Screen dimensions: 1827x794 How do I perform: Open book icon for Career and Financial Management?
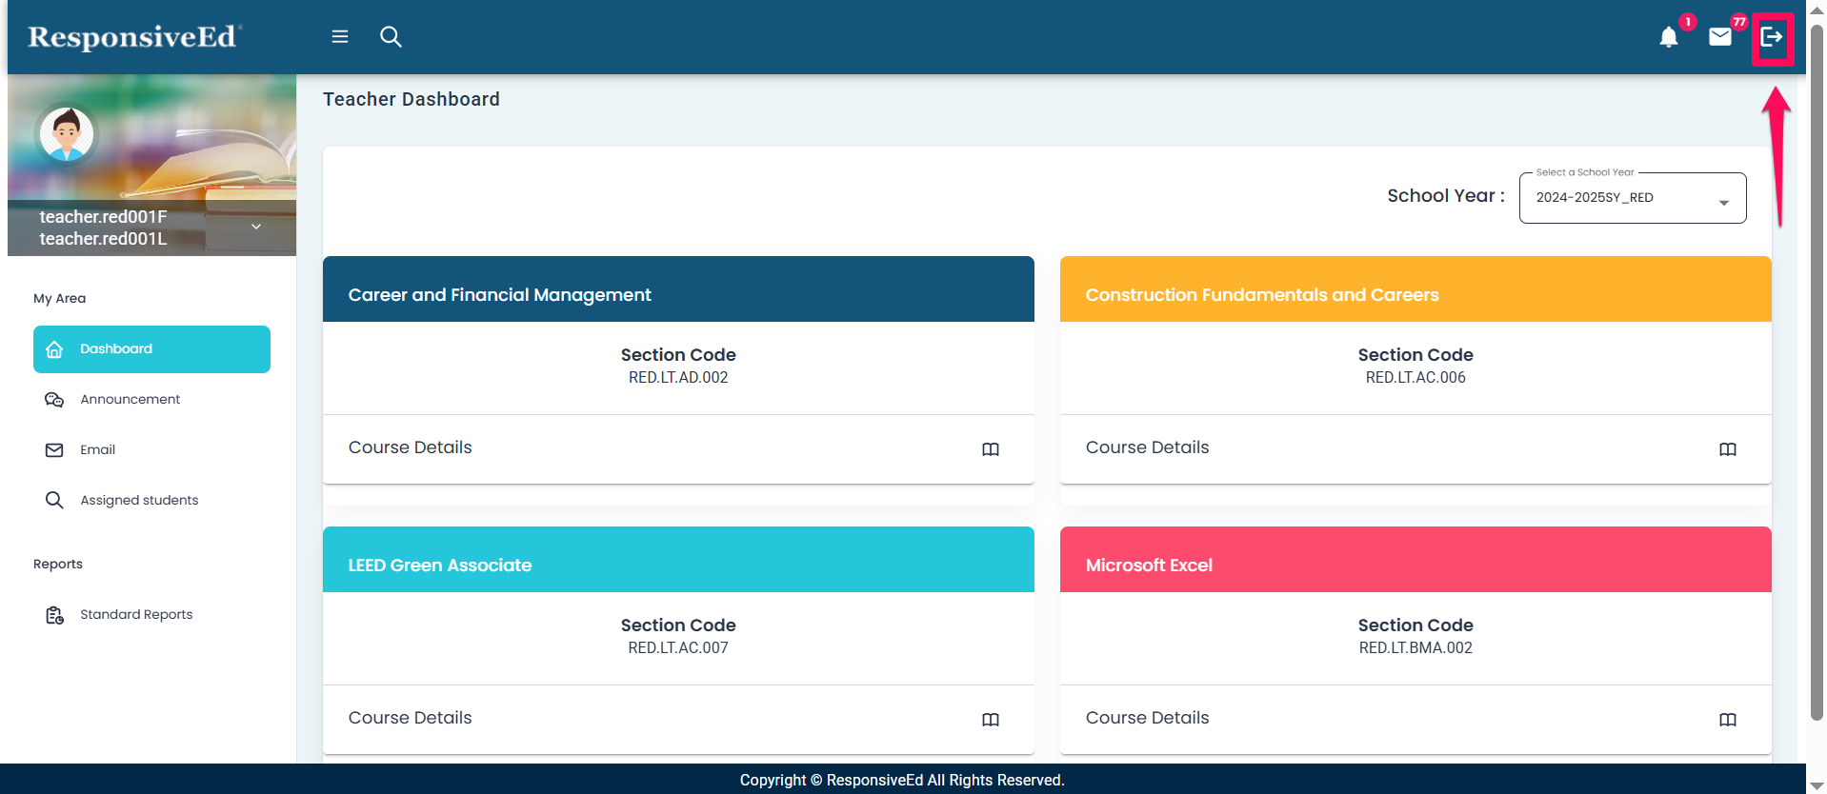click(x=990, y=449)
